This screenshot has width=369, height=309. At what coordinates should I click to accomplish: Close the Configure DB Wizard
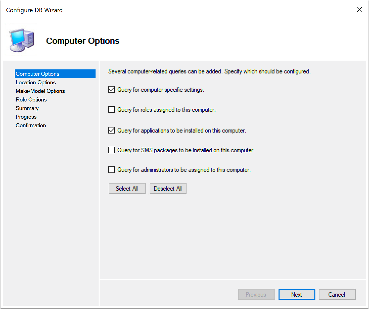coord(360,9)
